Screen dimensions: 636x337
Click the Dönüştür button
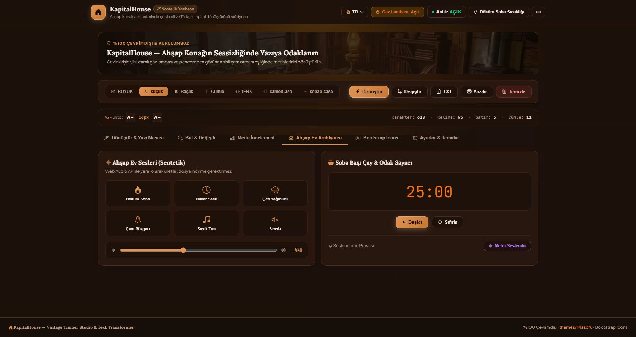click(369, 92)
